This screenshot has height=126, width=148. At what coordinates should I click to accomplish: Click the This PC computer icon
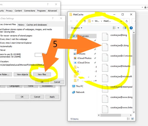(73, 86)
